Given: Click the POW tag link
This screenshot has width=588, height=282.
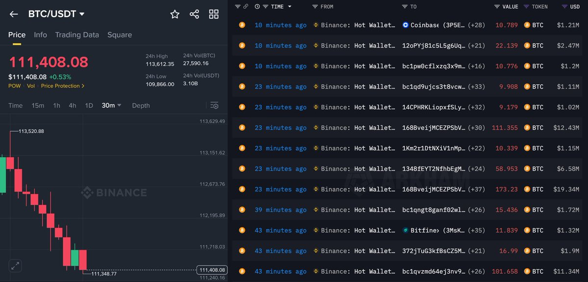Looking at the screenshot, I should [x=14, y=86].
